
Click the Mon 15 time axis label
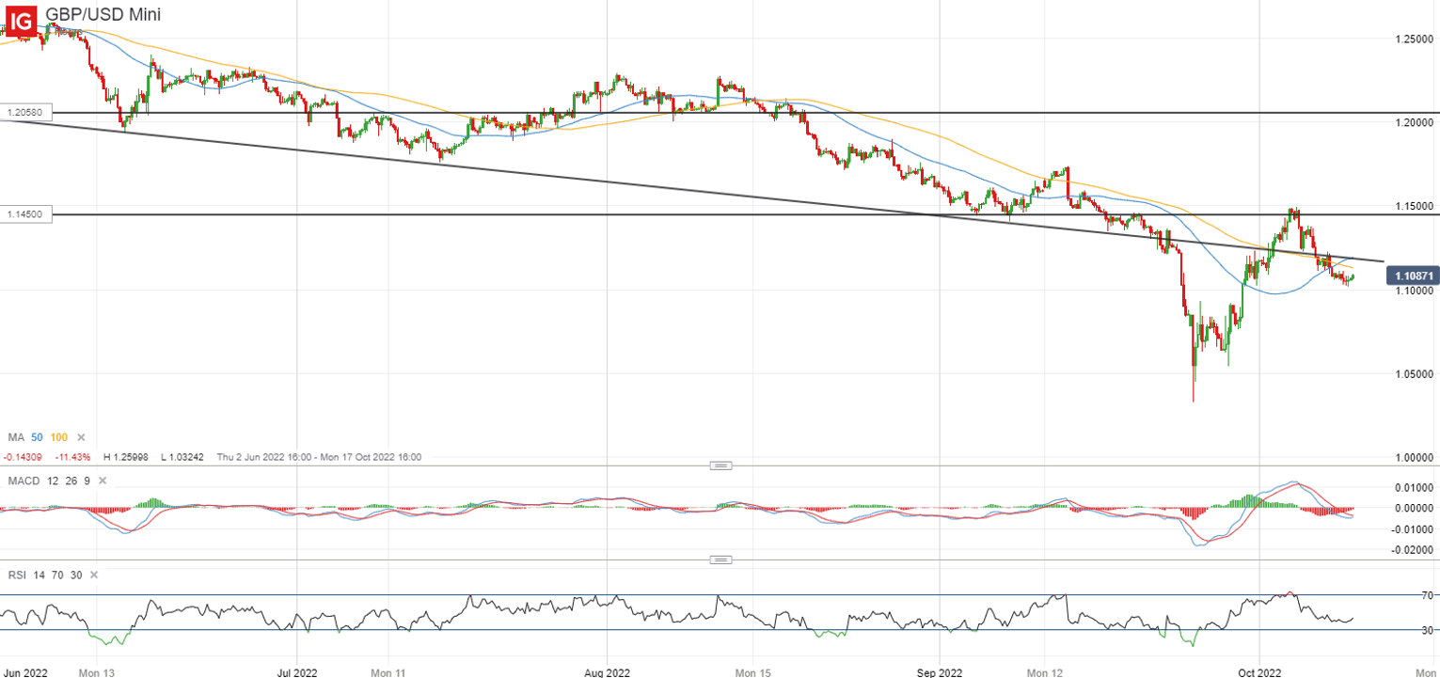[752, 673]
